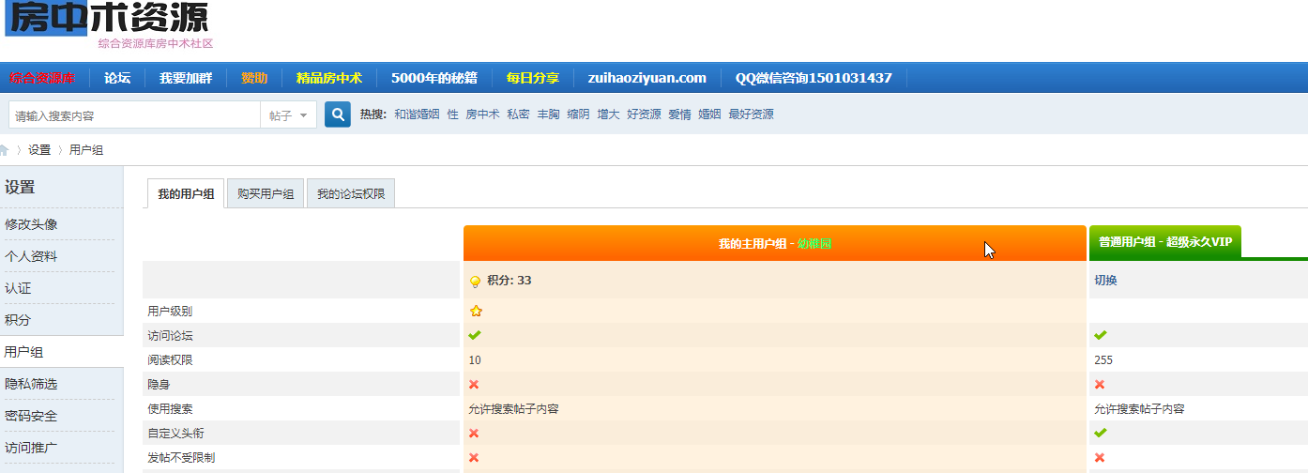Click the lightbulb icon beside 积分: 33
1308x473 pixels.
pos(476,281)
